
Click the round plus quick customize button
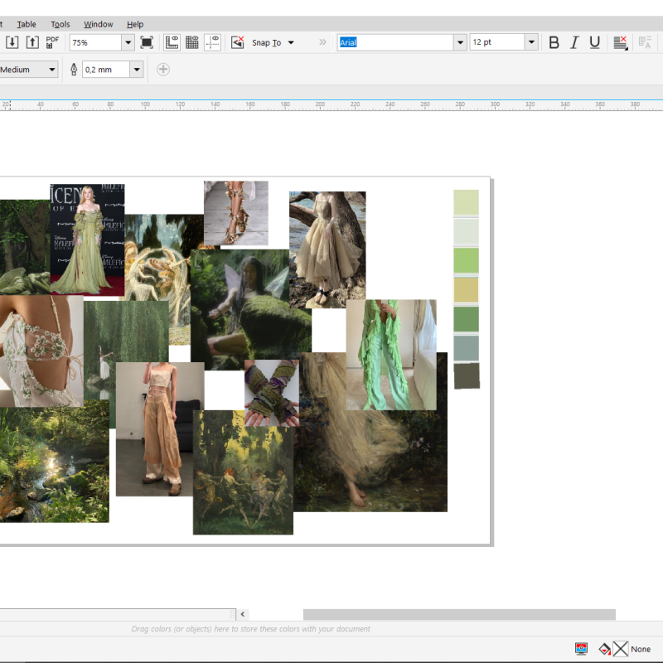tap(163, 70)
